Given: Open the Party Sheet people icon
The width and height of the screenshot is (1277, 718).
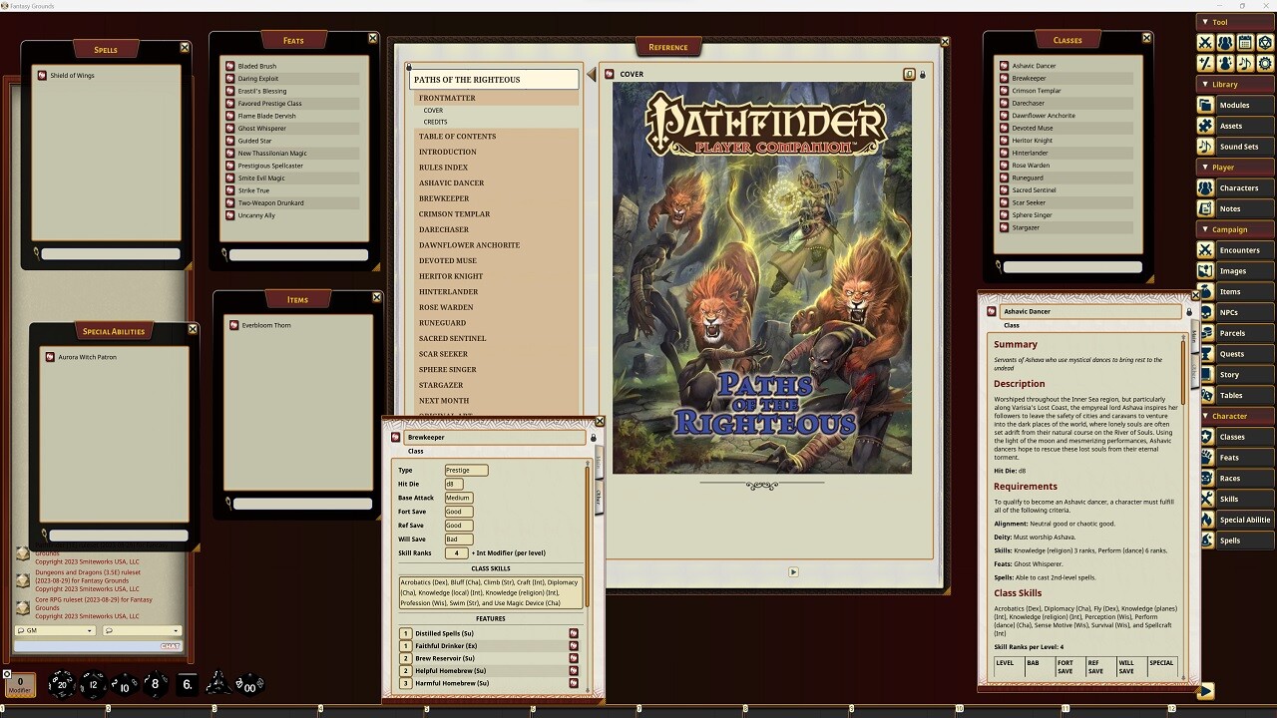Looking at the screenshot, I should (x=1225, y=42).
